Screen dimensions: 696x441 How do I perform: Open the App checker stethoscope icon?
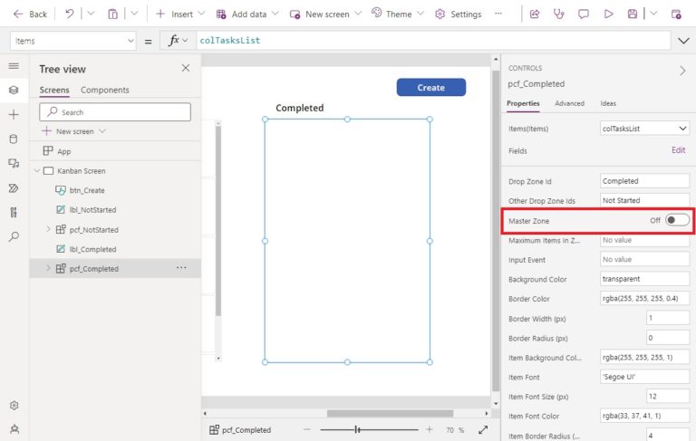(x=559, y=14)
